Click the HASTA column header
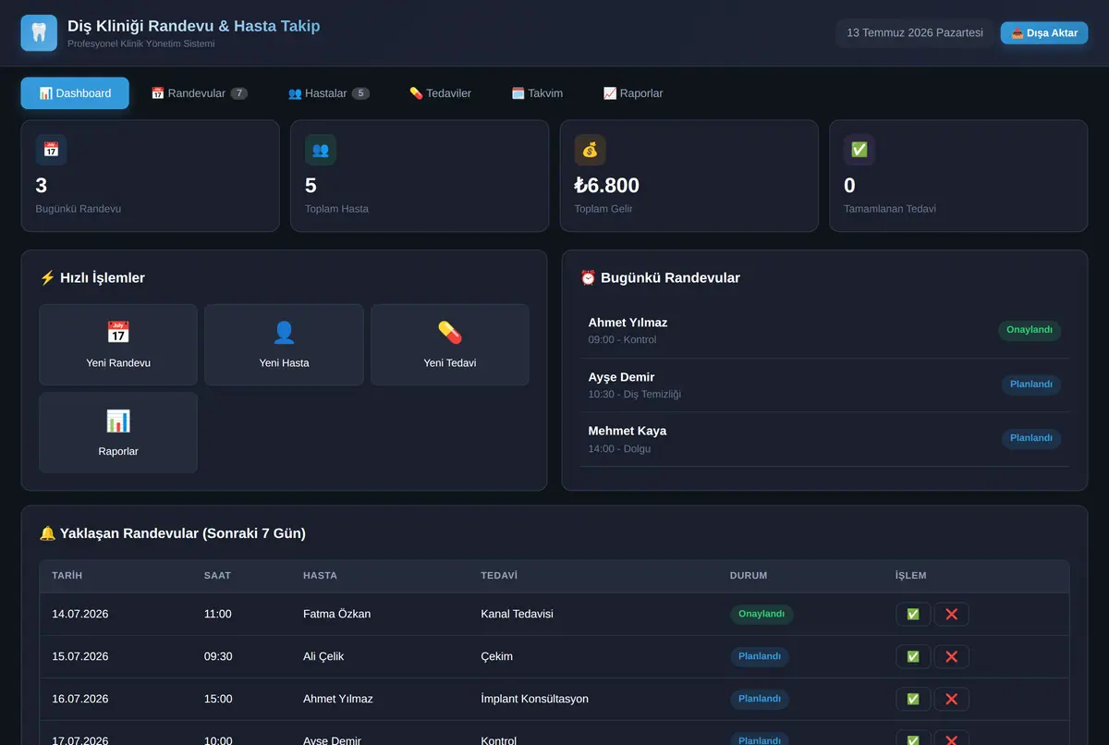 (x=320, y=575)
